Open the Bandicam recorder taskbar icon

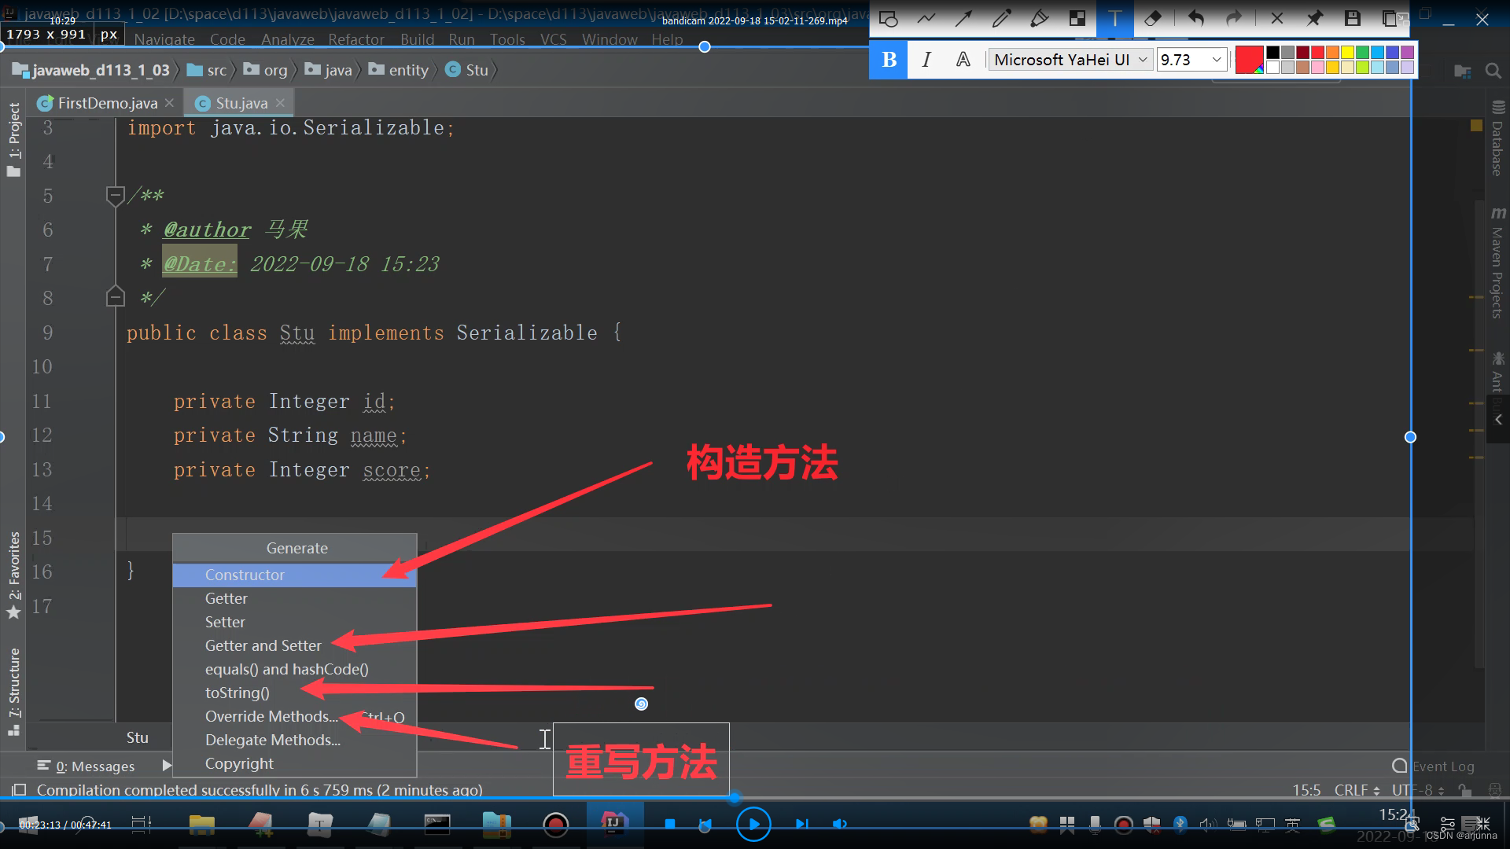[x=555, y=824]
